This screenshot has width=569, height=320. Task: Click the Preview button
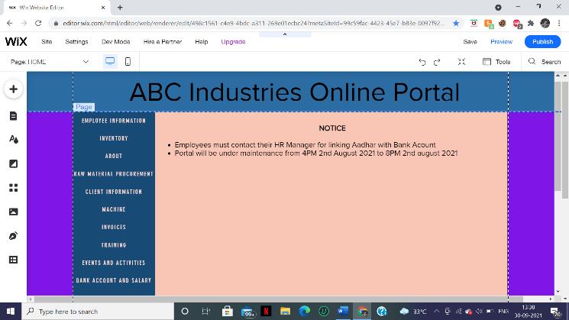501,42
